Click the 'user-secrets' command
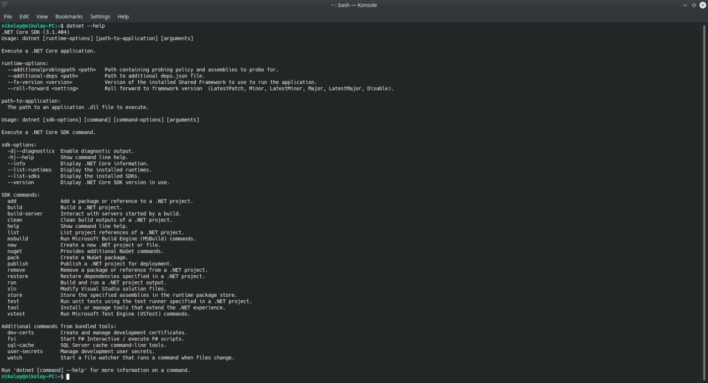 (x=25, y=351)
